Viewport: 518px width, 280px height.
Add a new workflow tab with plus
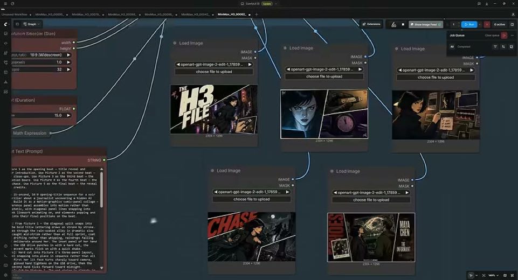point(257,15)
